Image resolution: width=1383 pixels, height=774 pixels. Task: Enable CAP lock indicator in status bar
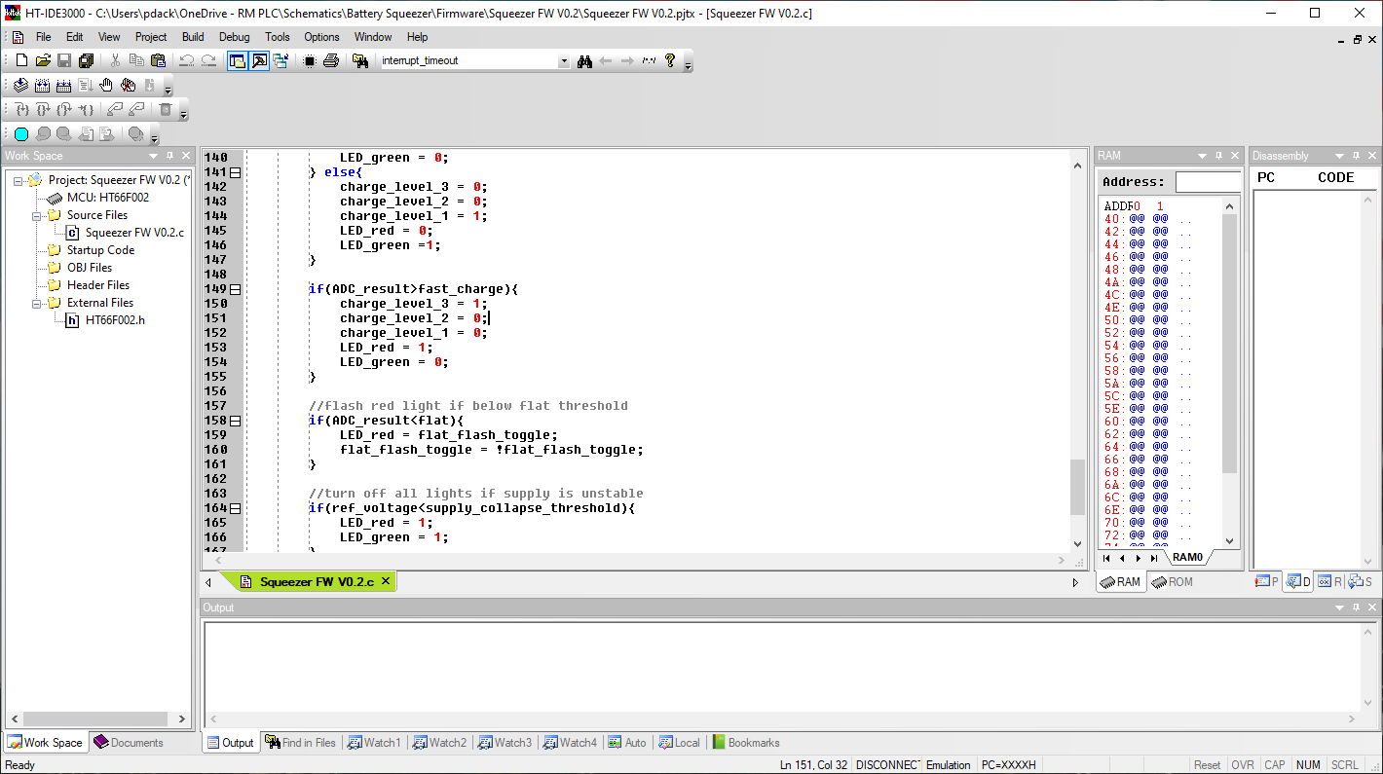1275,764
